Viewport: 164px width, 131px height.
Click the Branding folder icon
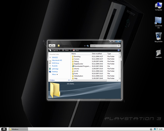(73, 56)
